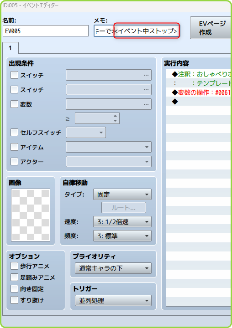Toggle the 足踏みアニメ option
Screen dimensions: 232x328
(x=14, y=277)
